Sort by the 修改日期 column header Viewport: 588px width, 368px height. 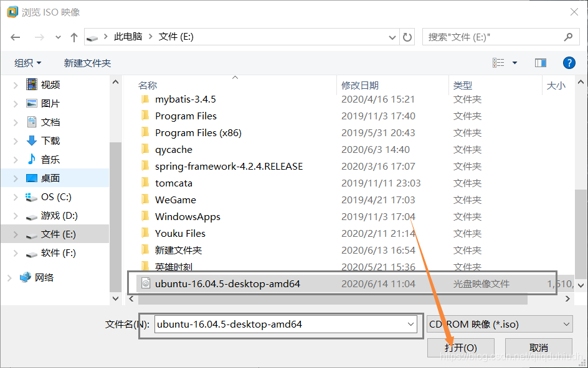359,85
